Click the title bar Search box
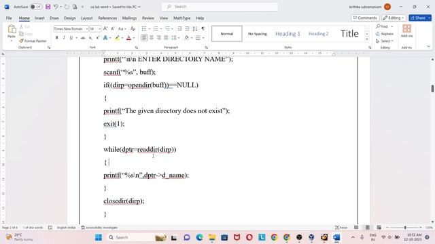Screen dimensions: 435x244 point(220,7)
